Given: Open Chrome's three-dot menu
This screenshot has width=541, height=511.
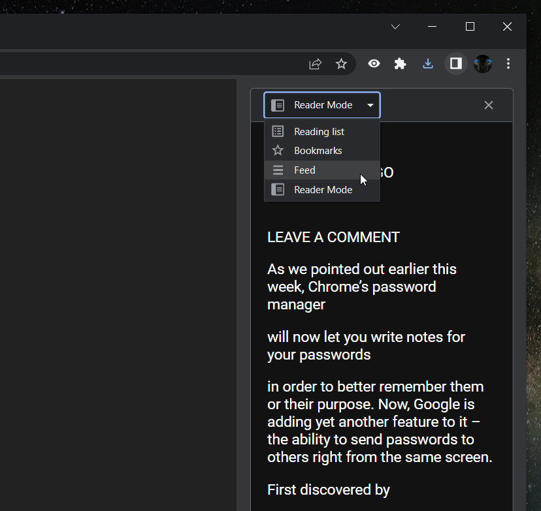Looking at the screenshot, I should (508, 64).
